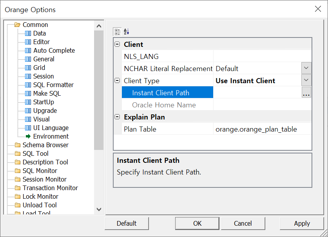This screenshot has width=328, height=237.
Task: Click the Upgrade page icon
Action: pos(28,110)
